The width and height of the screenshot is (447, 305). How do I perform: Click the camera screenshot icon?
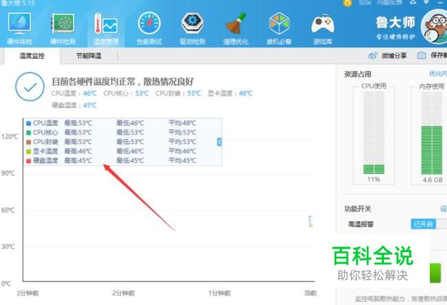(422, 56)
